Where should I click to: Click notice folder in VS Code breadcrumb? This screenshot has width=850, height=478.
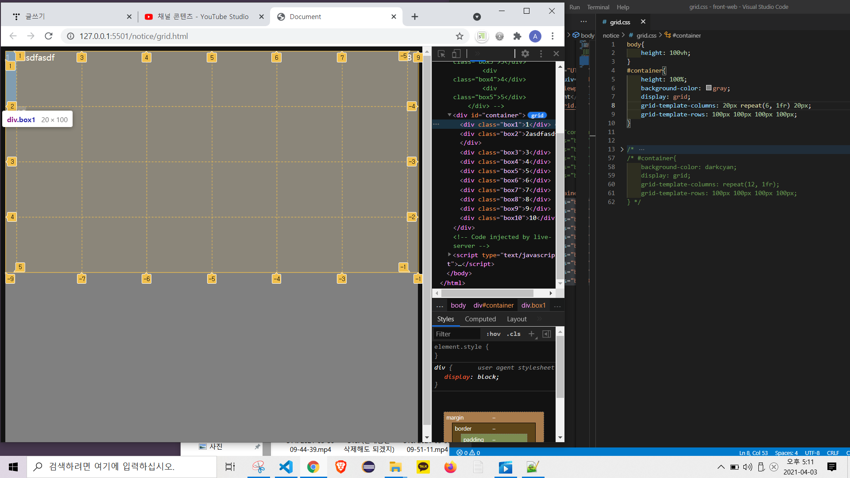611,35
